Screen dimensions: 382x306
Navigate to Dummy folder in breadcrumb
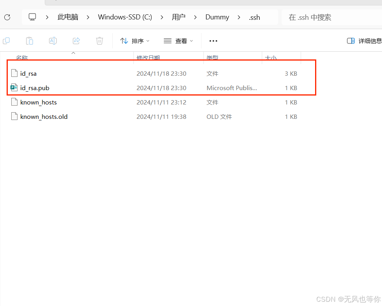217,17
